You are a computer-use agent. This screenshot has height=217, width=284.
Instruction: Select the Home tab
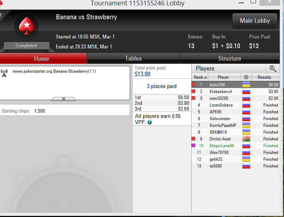[x=42, y=59]
